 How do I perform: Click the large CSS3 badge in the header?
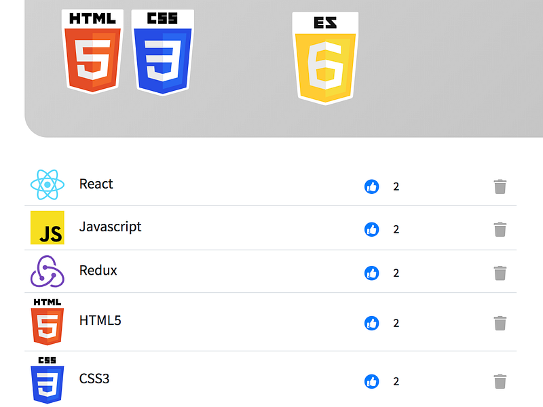point(163,52)
